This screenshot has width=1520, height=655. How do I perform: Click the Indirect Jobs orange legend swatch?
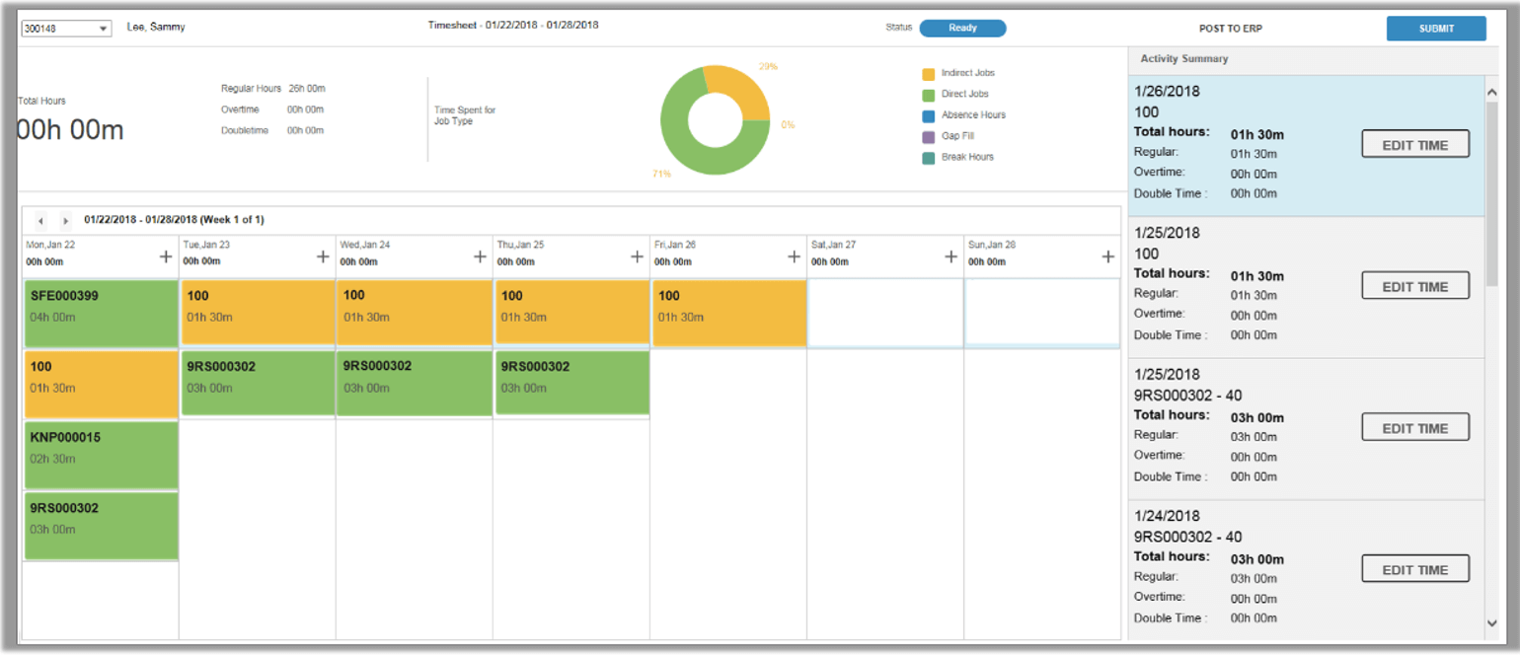tap(928, 74)
